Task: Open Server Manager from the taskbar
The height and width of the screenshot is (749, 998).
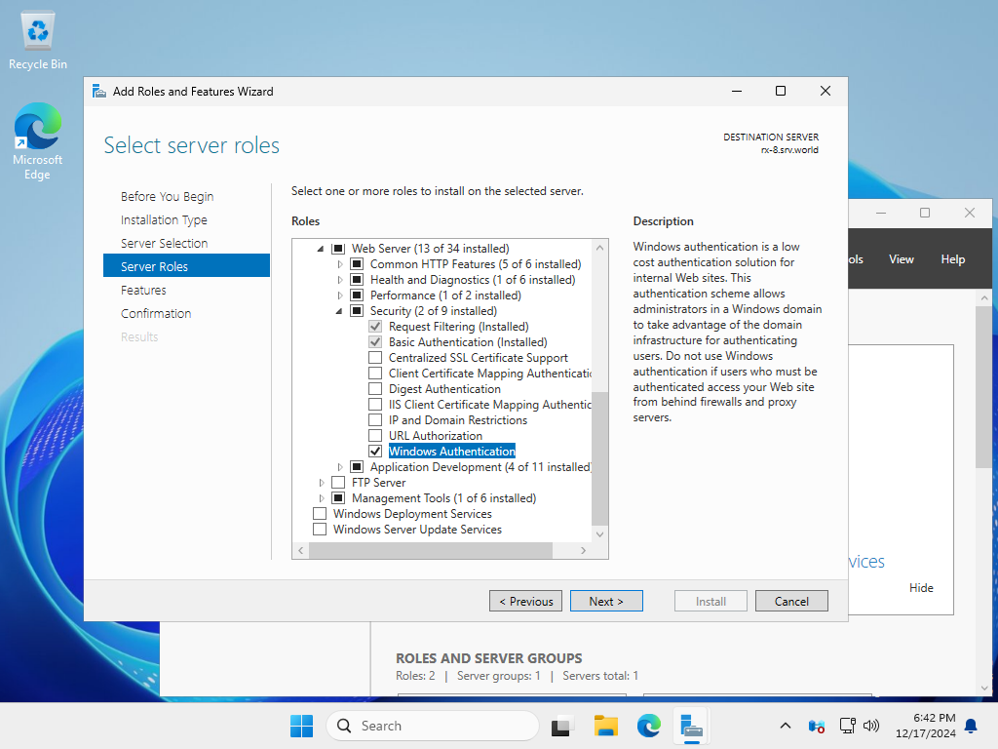Action: 692,726
